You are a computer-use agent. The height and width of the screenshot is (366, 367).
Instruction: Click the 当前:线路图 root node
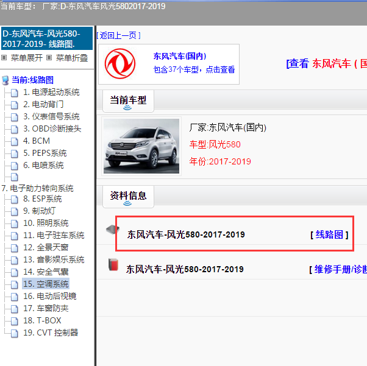[32, 80]
